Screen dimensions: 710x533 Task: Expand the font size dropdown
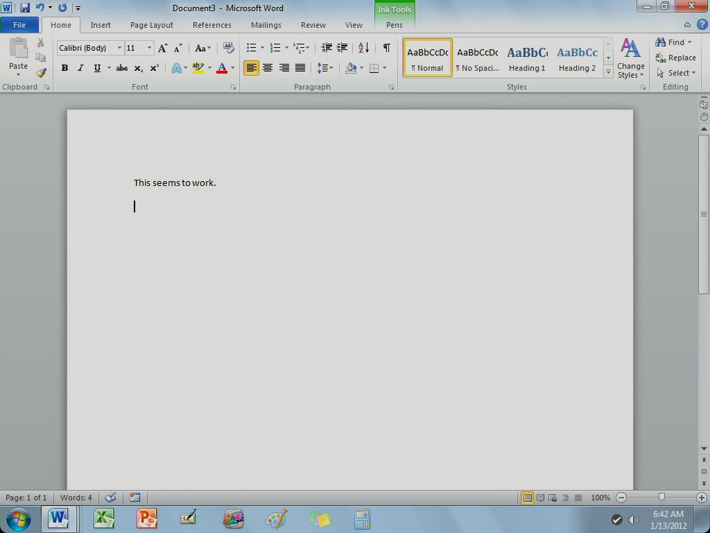(x=149, y=48)
